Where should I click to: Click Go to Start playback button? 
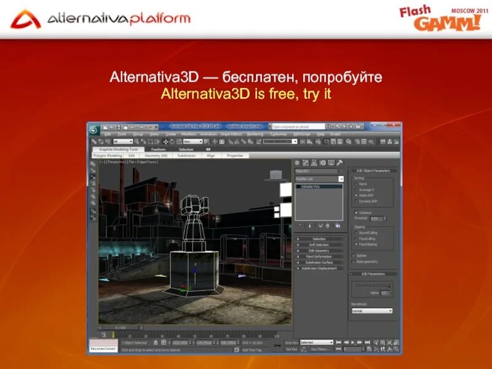tap(339, 343)
